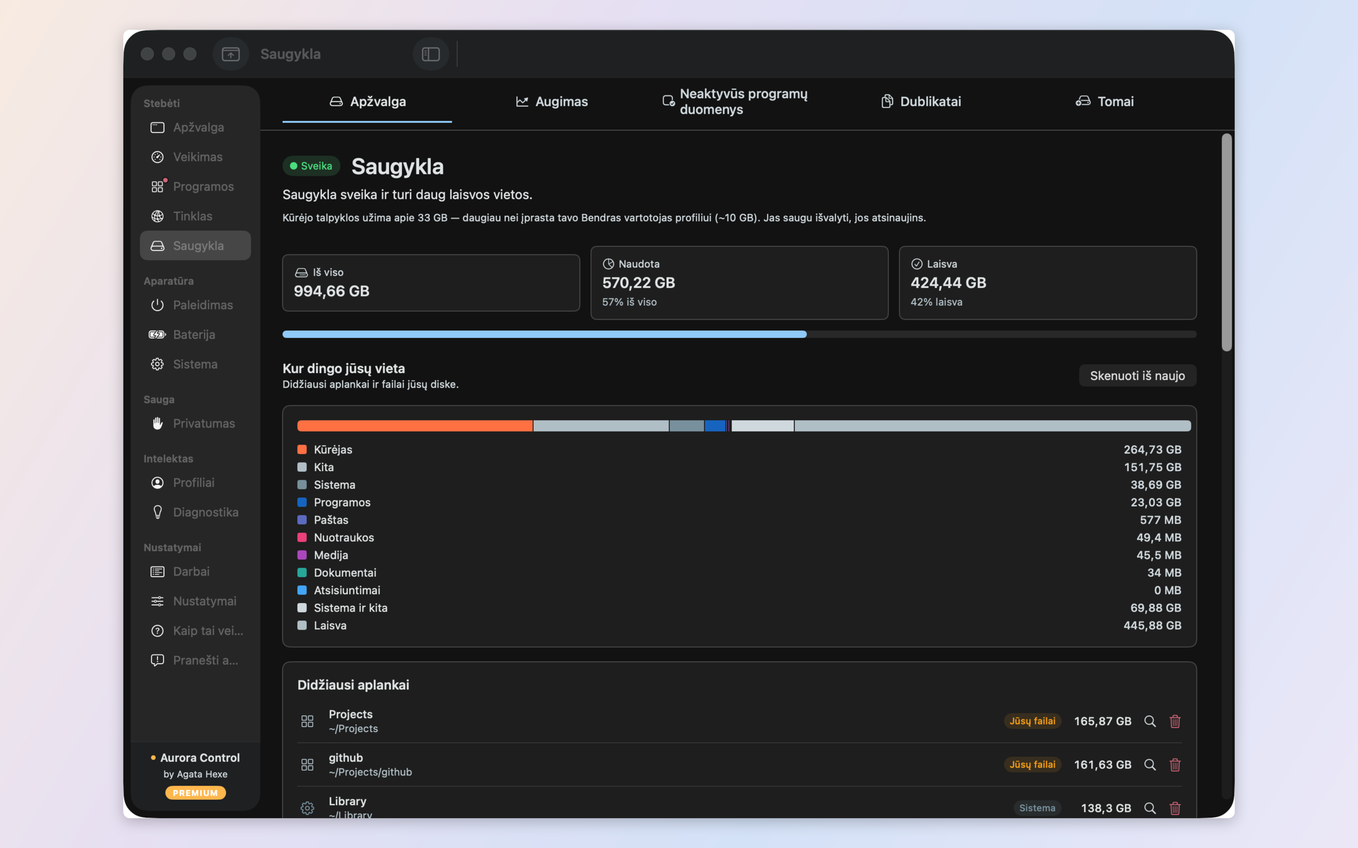Click the Paštas legend row label
Image resolution: width=1358 pixels, height=848 pixels.
pos(331,520)
